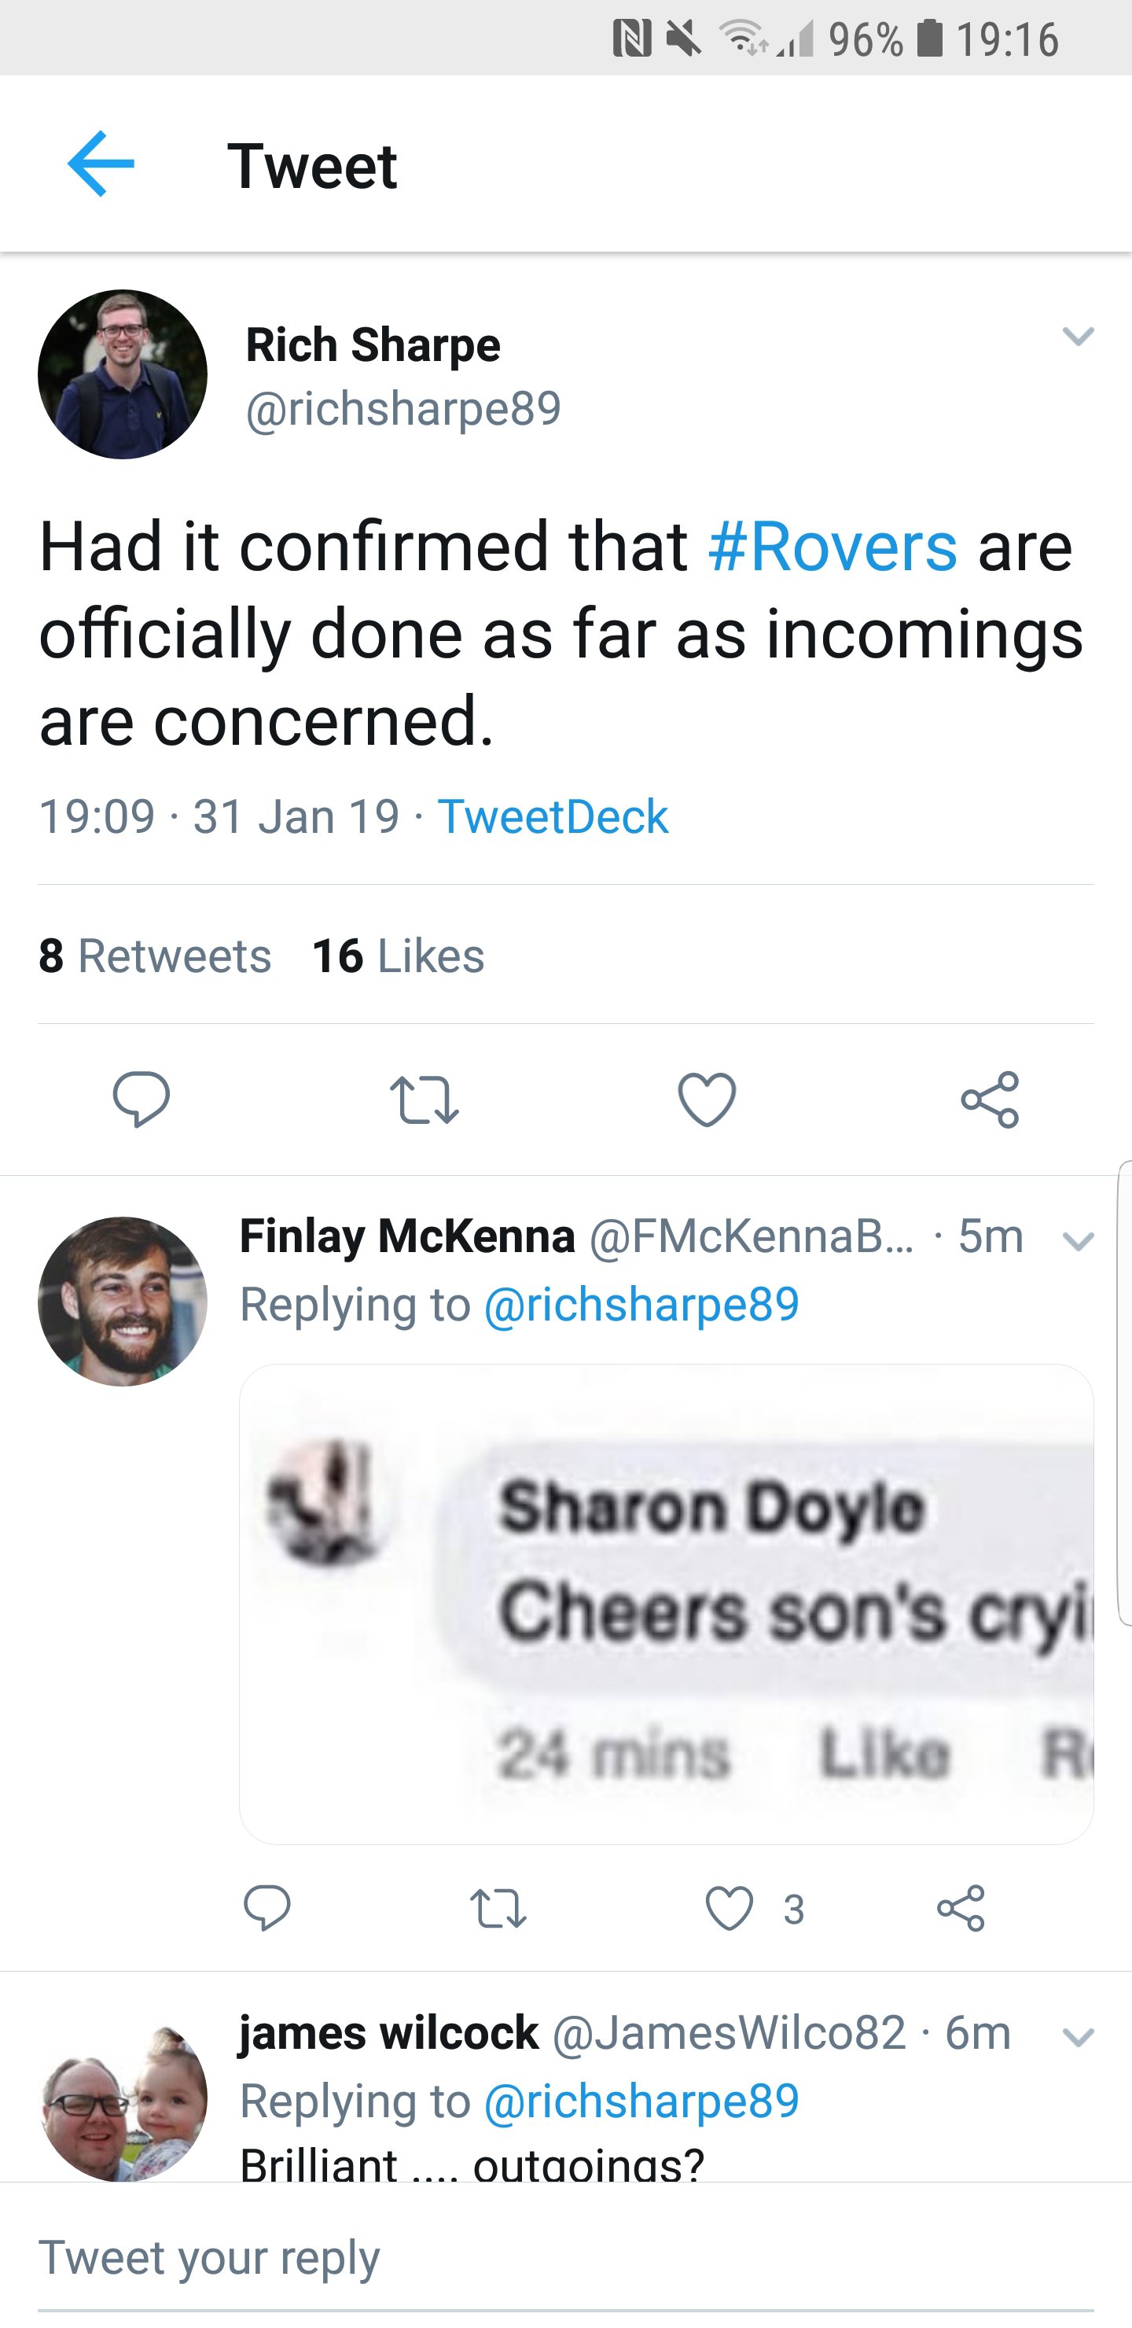Image resolution: width=1132 pixels, height=2328 pixels.
Task: Tap the TweetDeck source link
Action: (552, 817)
